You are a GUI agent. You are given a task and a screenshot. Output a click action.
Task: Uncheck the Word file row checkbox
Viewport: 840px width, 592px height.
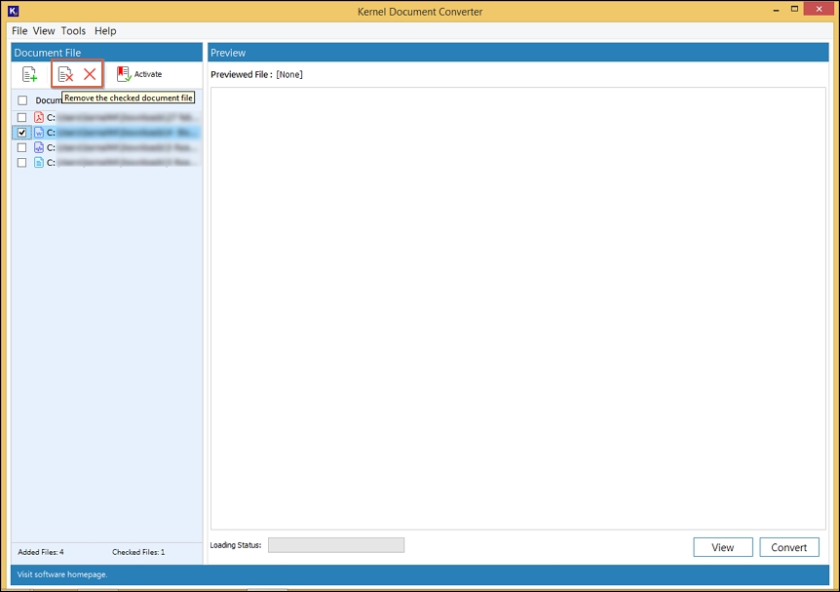[x=22, y=132]
